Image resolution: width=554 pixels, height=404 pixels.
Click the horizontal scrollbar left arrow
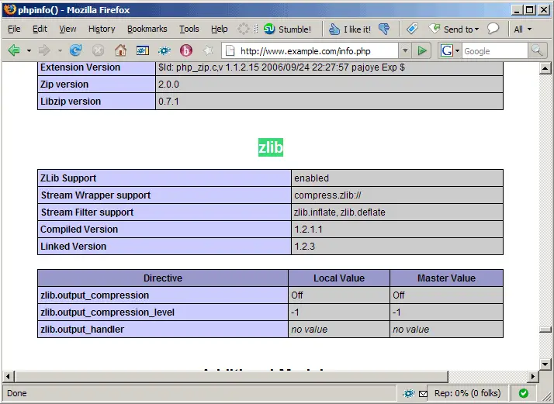(x=8, y=376)
